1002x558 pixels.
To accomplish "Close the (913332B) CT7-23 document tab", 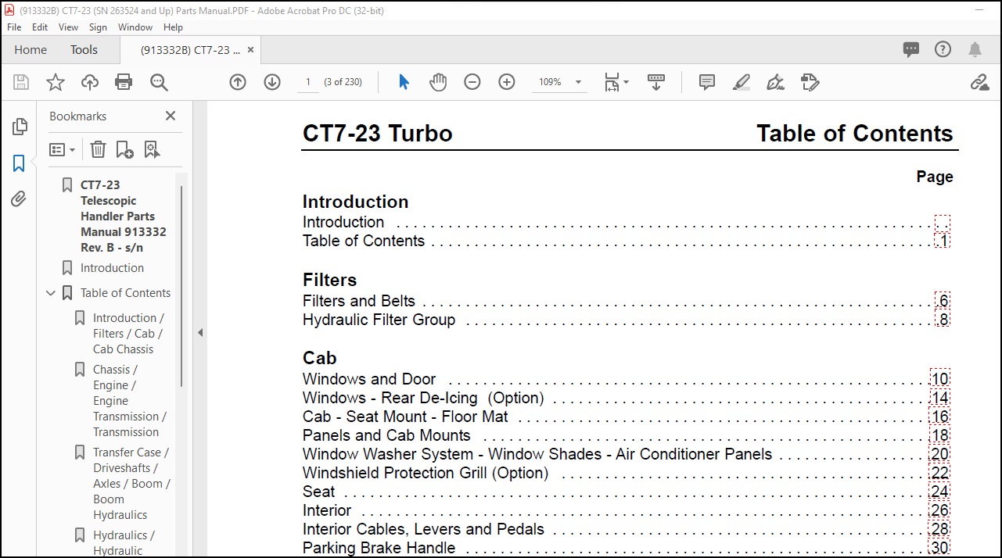I will coord(250,49).
